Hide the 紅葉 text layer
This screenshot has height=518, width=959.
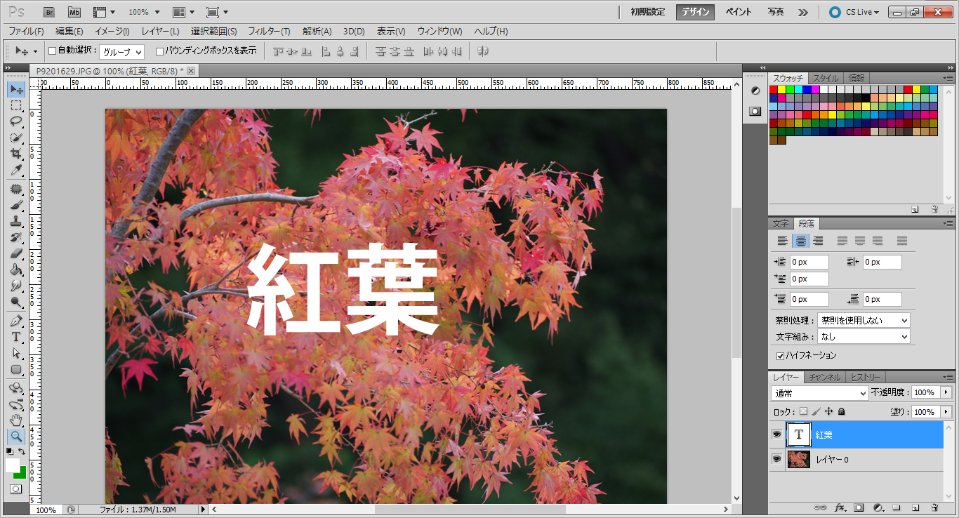point(776,434)
